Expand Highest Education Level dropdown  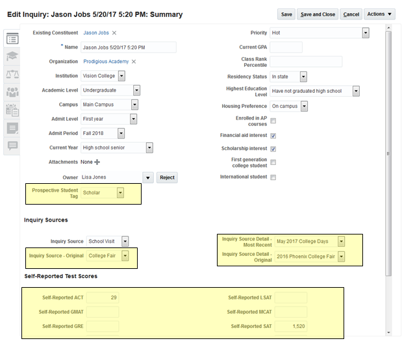click(356, 91)
